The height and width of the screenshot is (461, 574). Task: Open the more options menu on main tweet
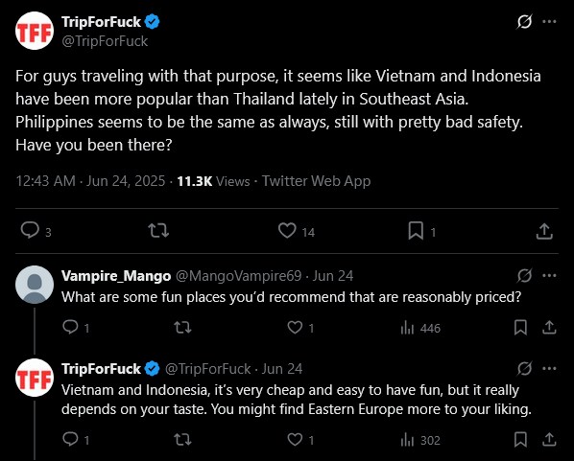549,22
